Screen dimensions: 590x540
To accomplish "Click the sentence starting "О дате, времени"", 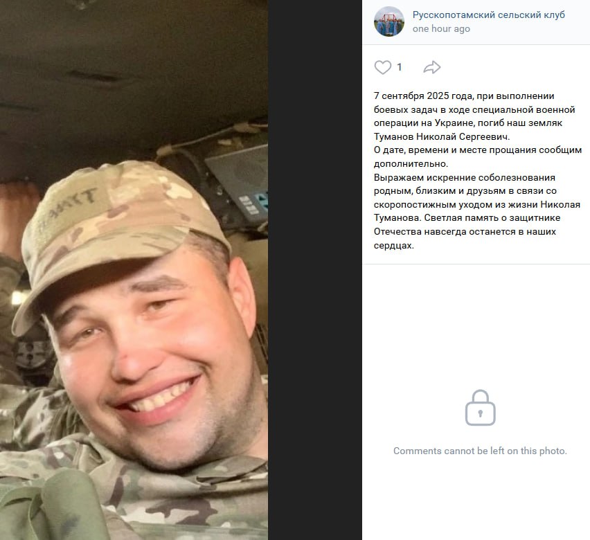I will click(478, 157).
